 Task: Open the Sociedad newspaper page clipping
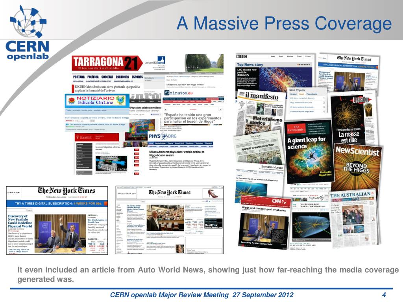pyautogui.click(x=258, y=148)
